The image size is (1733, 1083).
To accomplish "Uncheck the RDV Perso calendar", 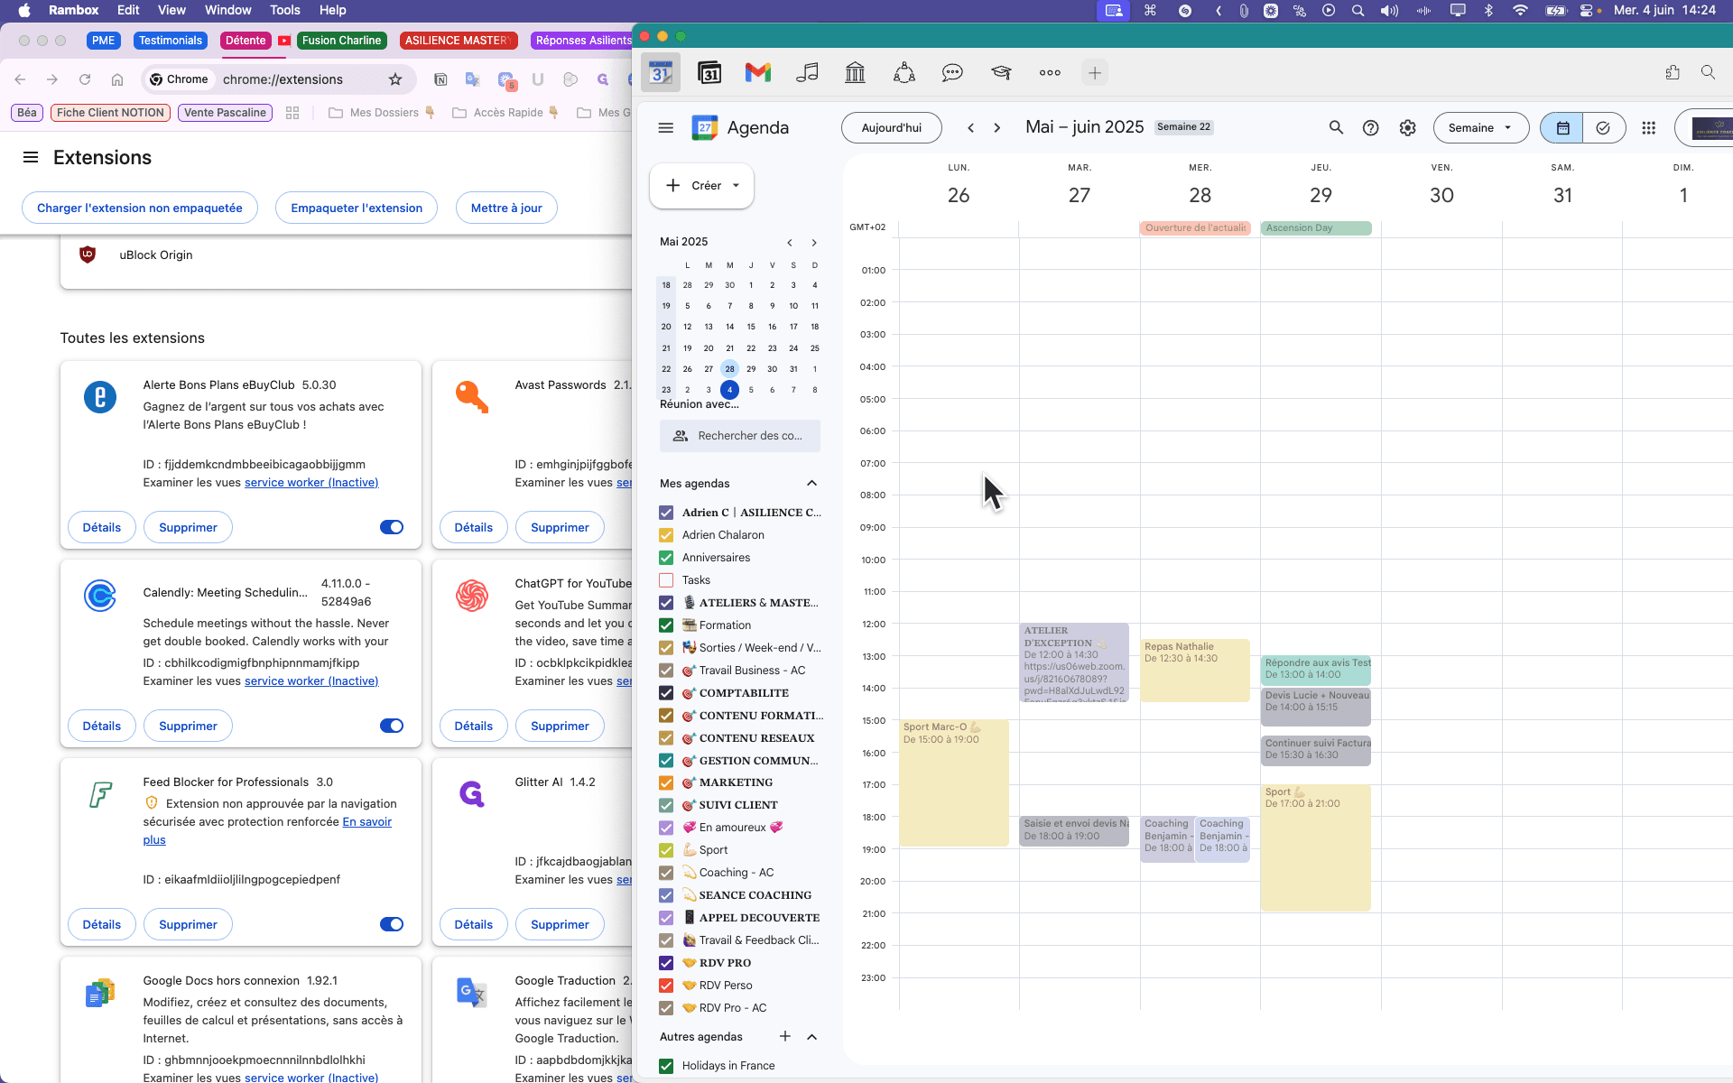I will click(x=666, y=986).
